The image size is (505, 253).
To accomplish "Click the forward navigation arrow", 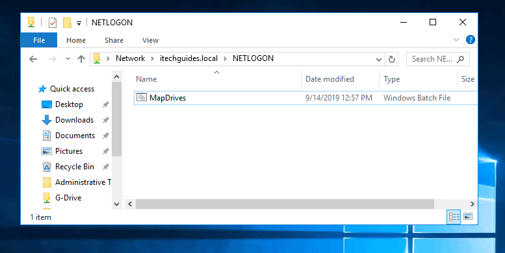I will pos(52,59).
